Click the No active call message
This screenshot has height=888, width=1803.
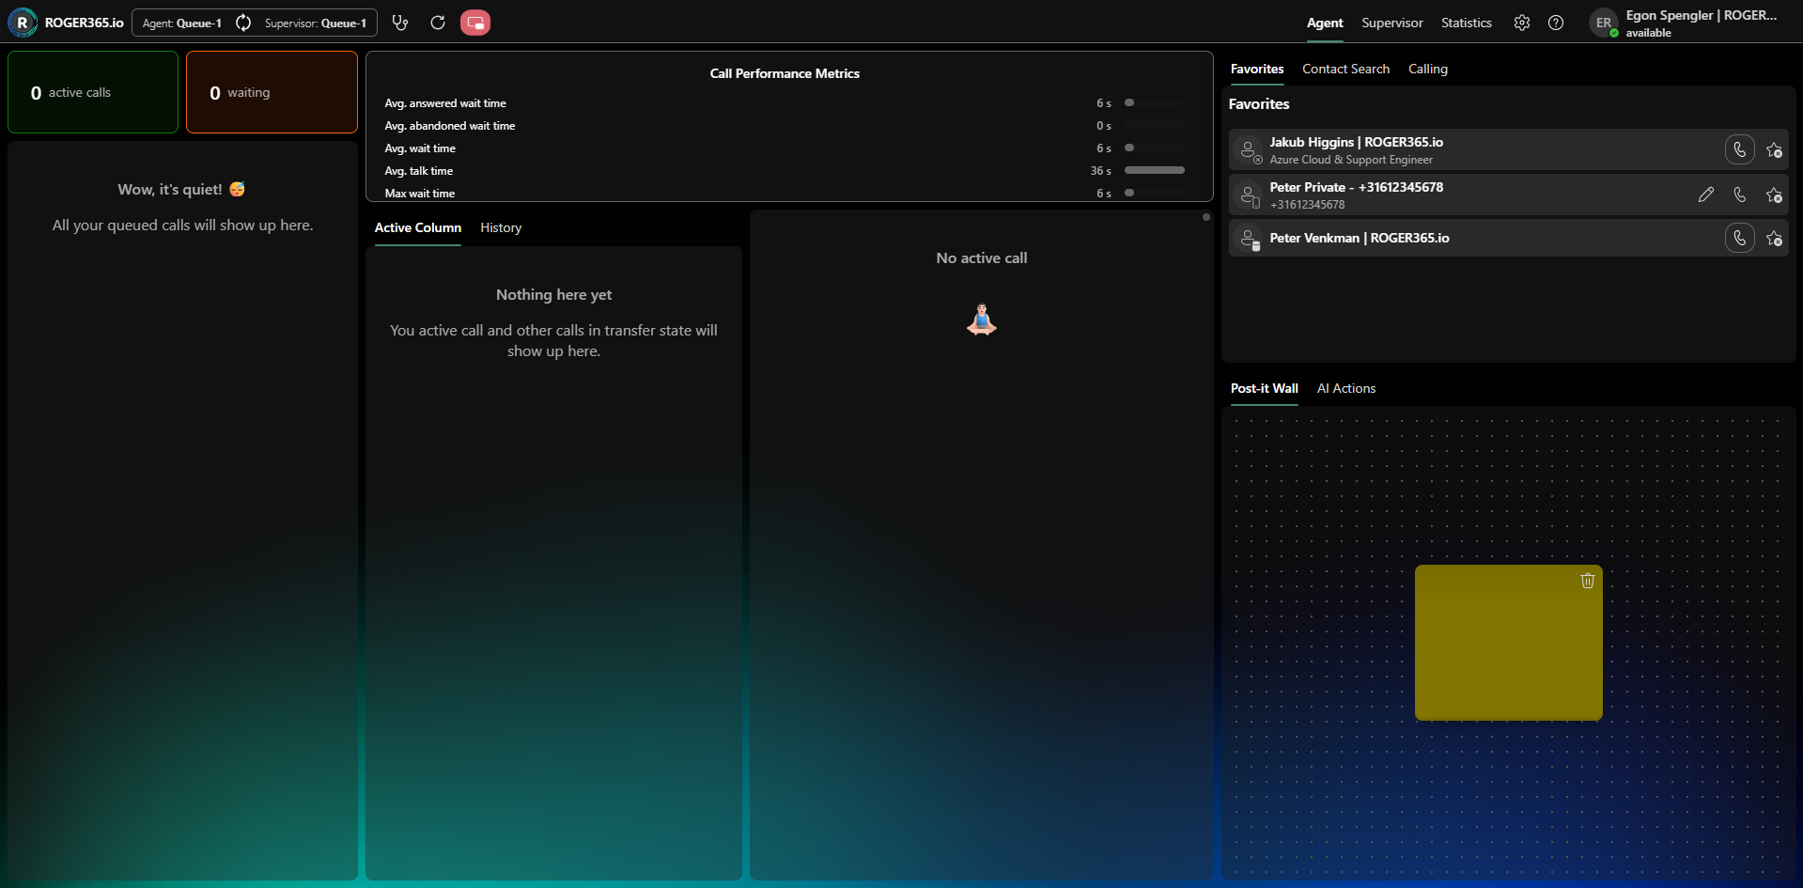(982, 257)
